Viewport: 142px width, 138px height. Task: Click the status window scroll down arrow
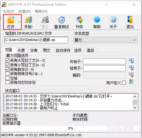pos(135,108)
